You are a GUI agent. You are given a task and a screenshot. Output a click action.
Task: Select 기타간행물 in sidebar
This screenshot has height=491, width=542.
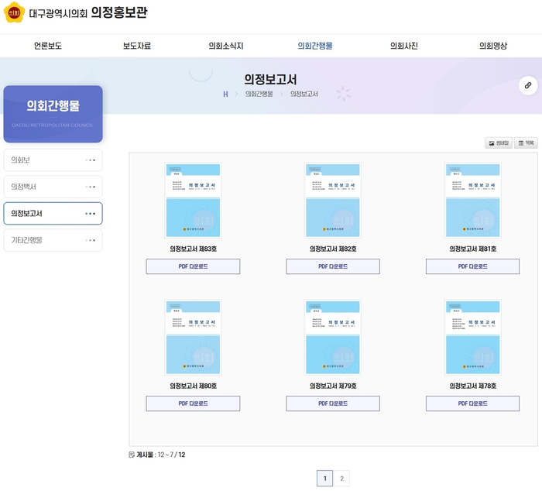click(53, 240)
